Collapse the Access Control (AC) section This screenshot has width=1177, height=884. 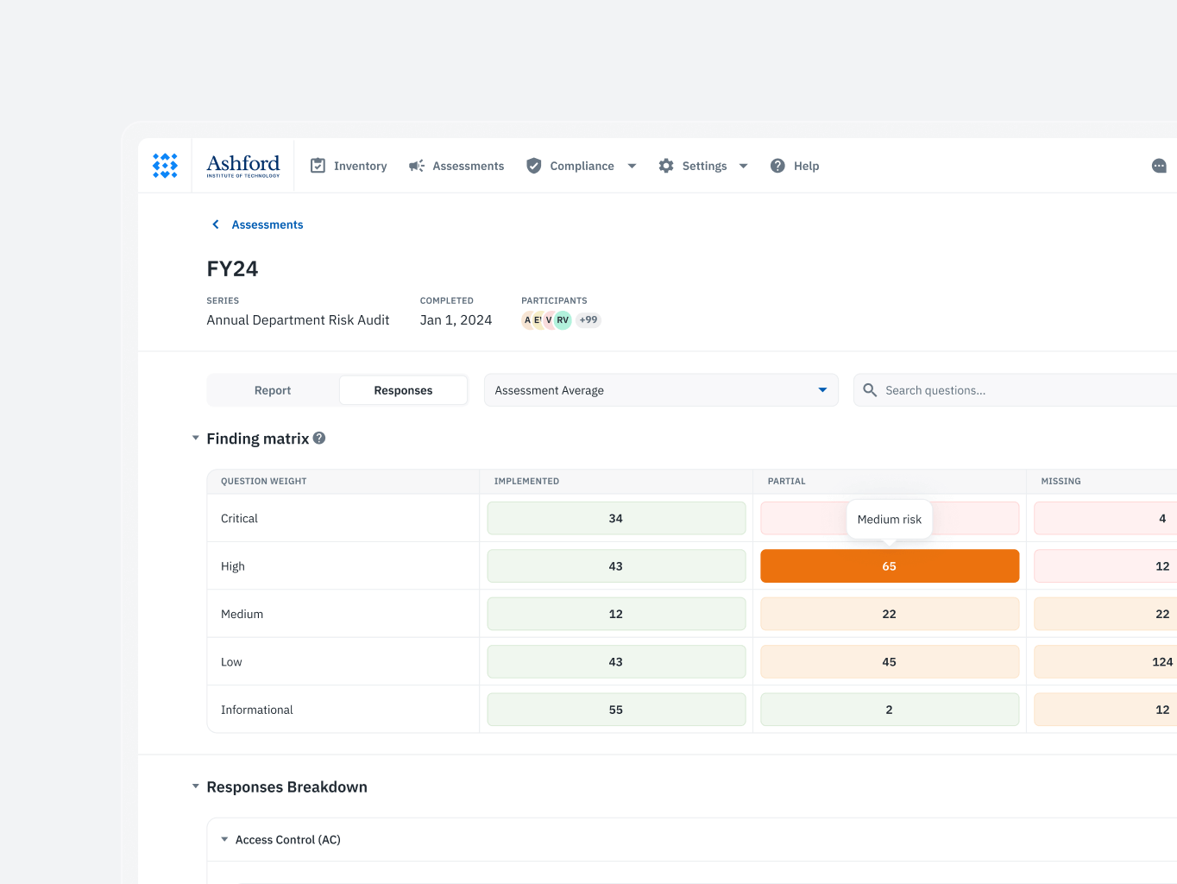point(224,839)
